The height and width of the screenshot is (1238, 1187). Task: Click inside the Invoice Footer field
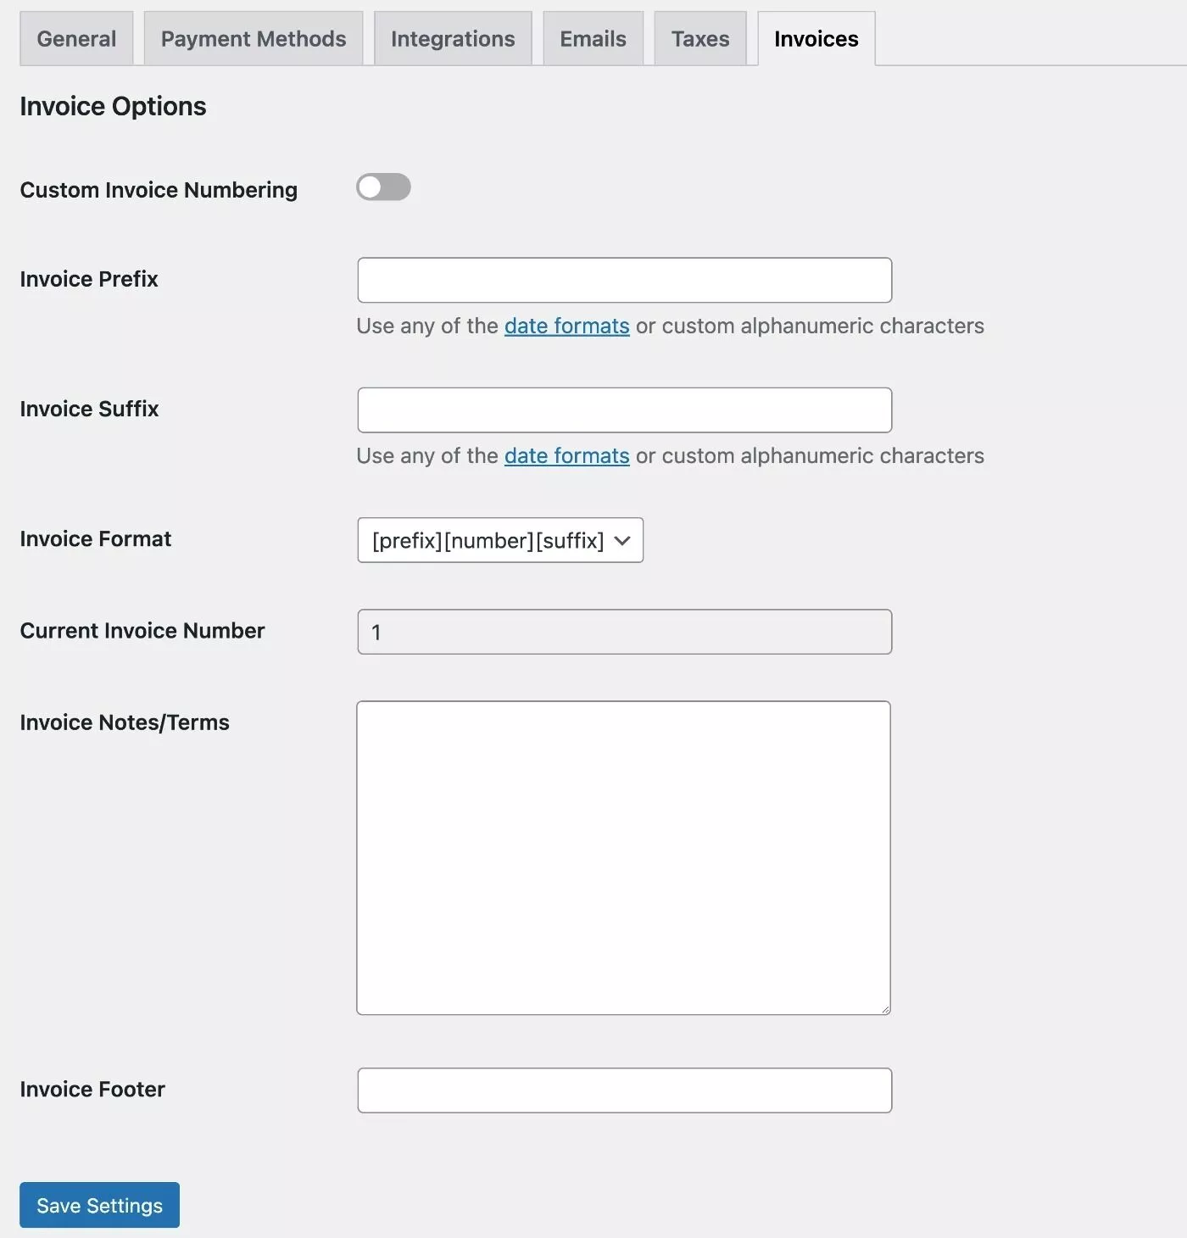click(624, 1090)
